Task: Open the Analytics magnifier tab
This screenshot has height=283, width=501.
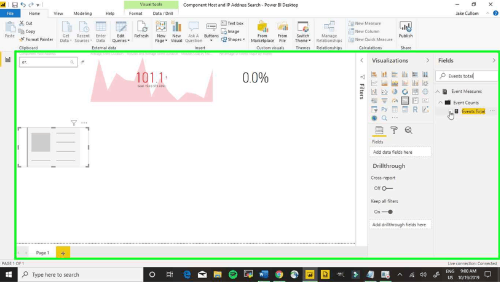Action: click(408, 130)
